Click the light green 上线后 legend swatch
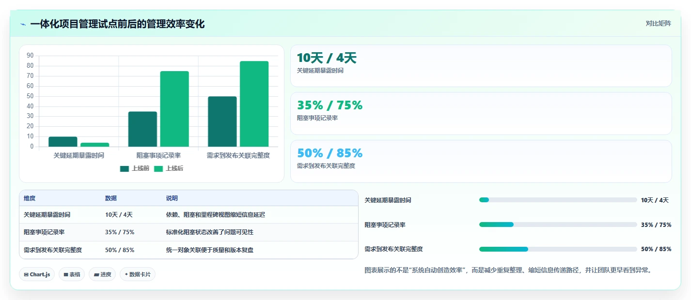This screenshot has width=691, height=300. (158, 168)
